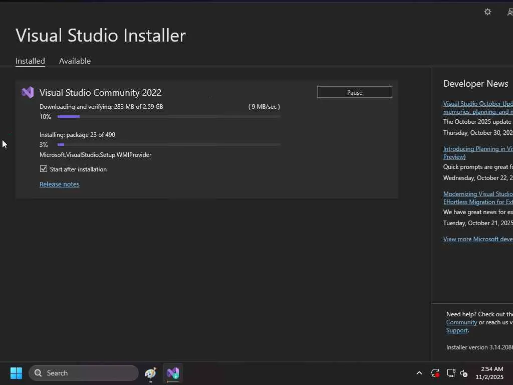Open the taskbar clock and date
The image size is (513, 385).
coord(489,373)
